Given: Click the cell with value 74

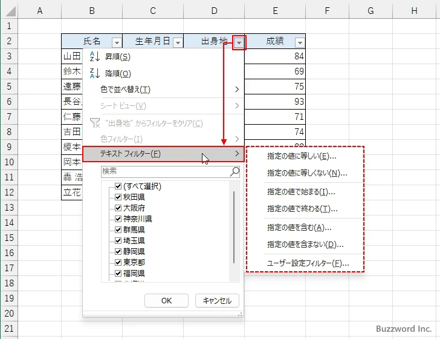Looking at the screenshot, I should coord(275,132).
